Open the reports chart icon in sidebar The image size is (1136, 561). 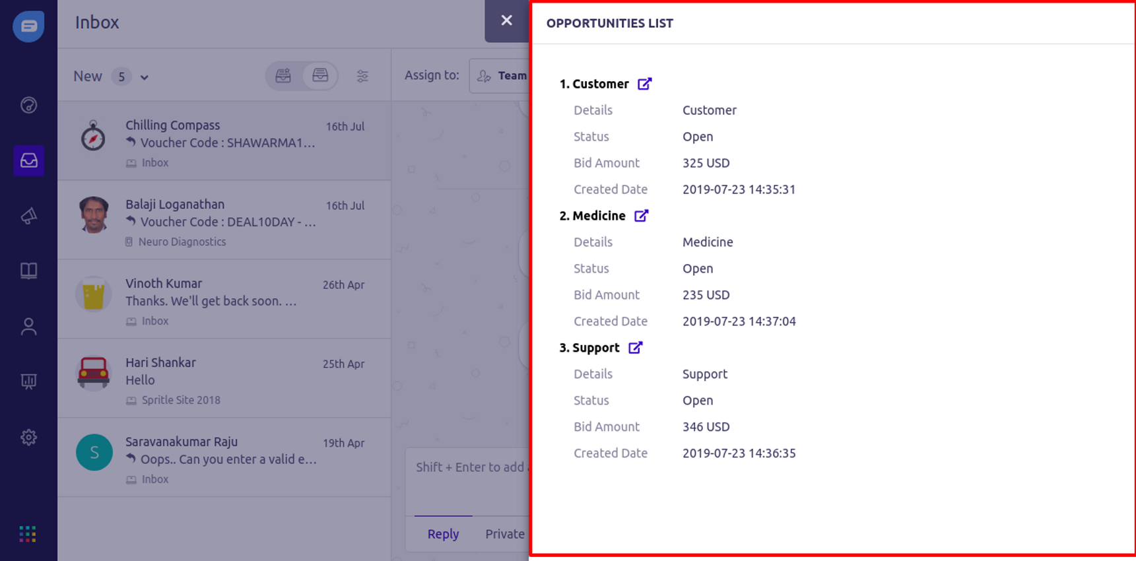(x=28, y=381)
